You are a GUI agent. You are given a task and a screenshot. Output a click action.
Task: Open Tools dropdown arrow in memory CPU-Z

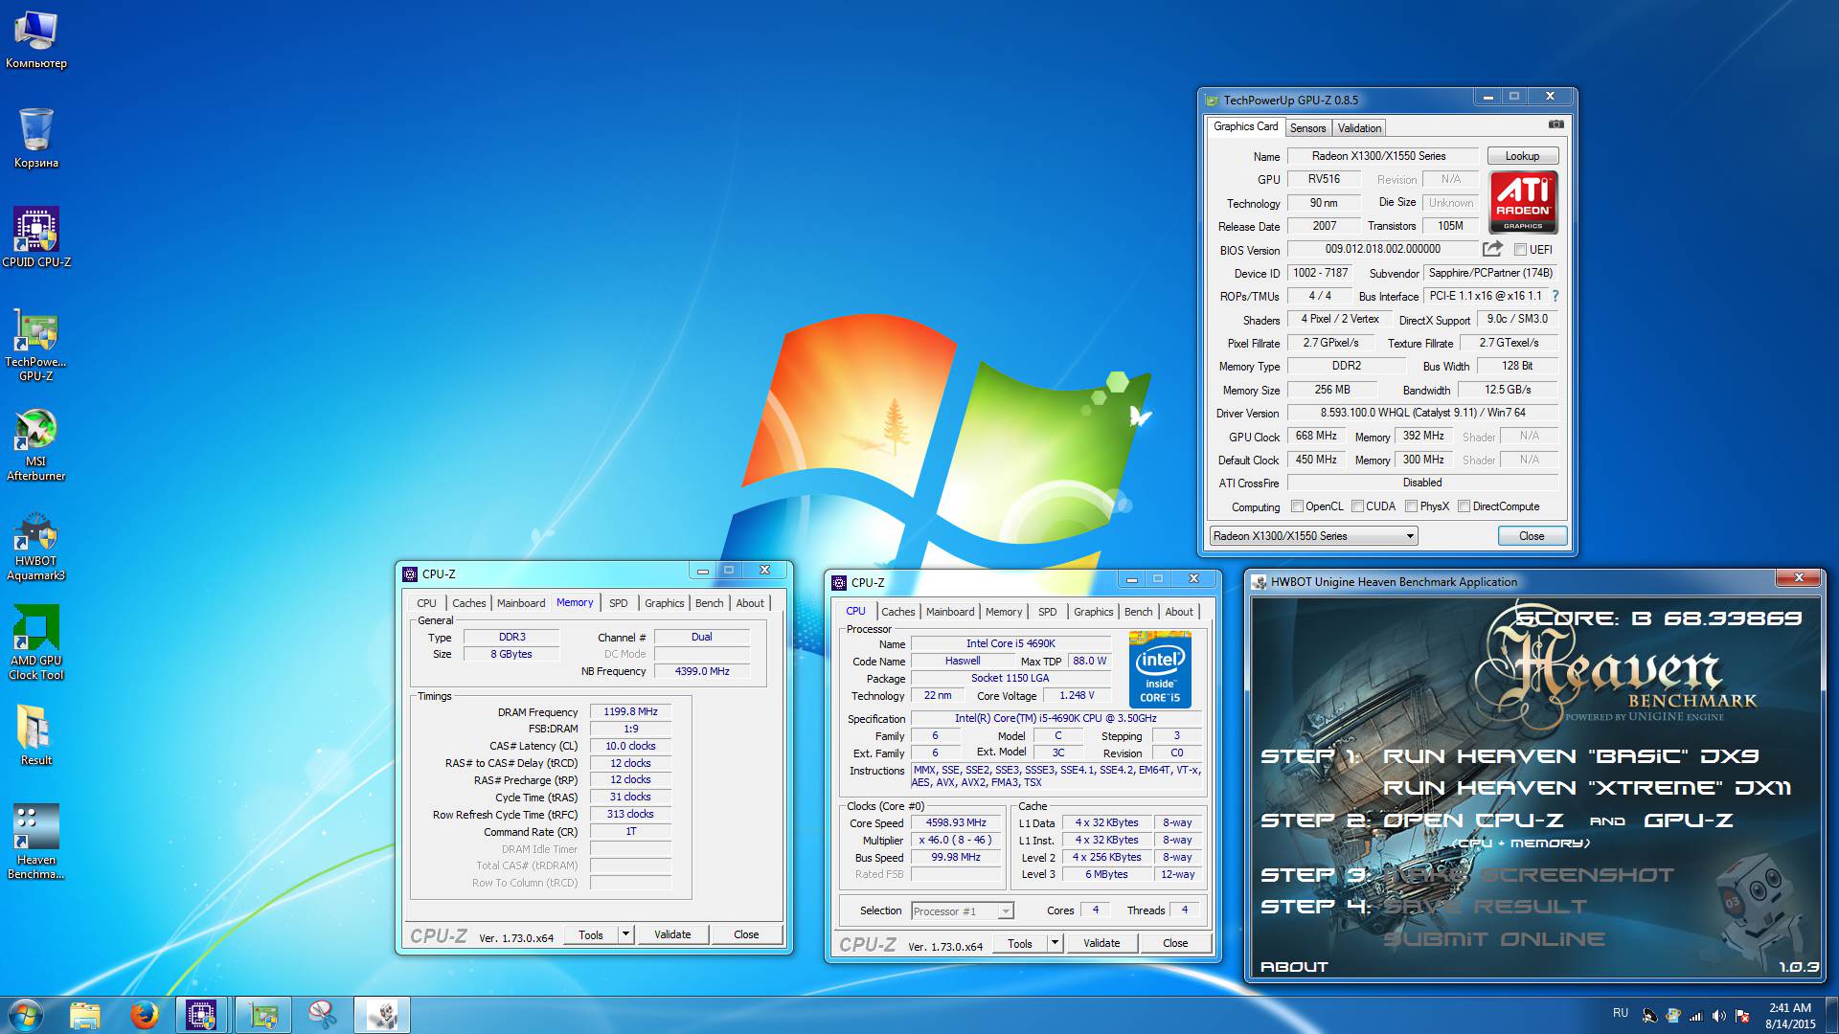[x=625, y=934]
